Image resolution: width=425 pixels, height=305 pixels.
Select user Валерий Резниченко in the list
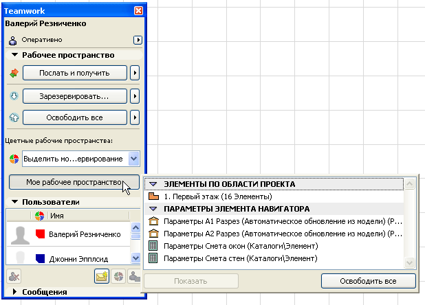point(68,234)
